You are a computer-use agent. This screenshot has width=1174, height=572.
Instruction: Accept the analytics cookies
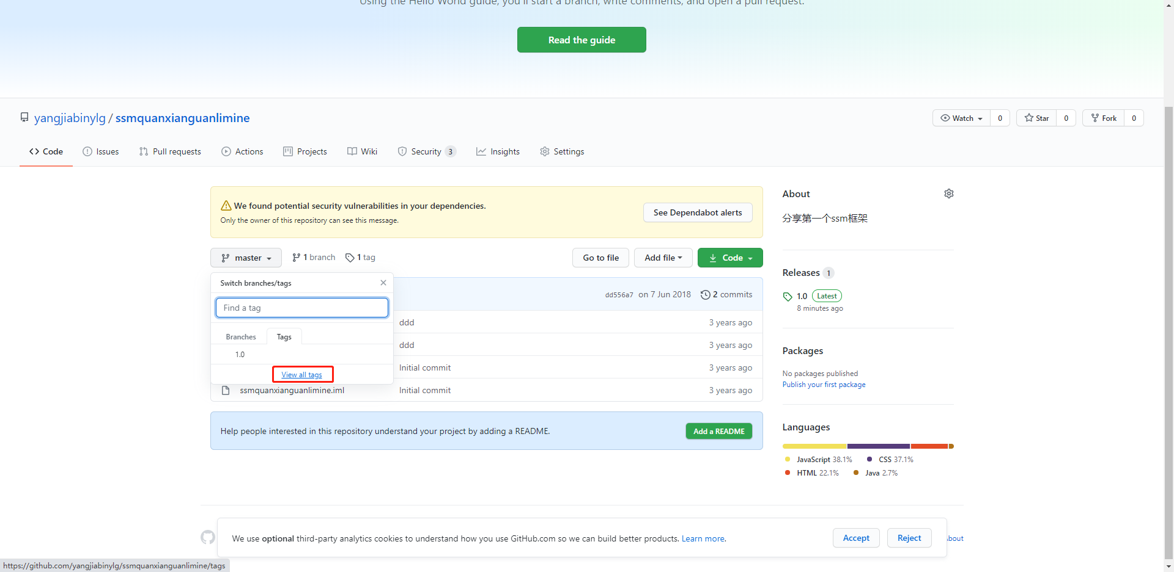click(856, 538)
